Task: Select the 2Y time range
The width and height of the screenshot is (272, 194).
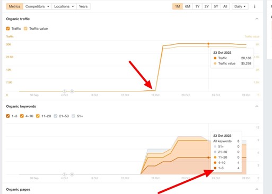Action: coord(207,6)
